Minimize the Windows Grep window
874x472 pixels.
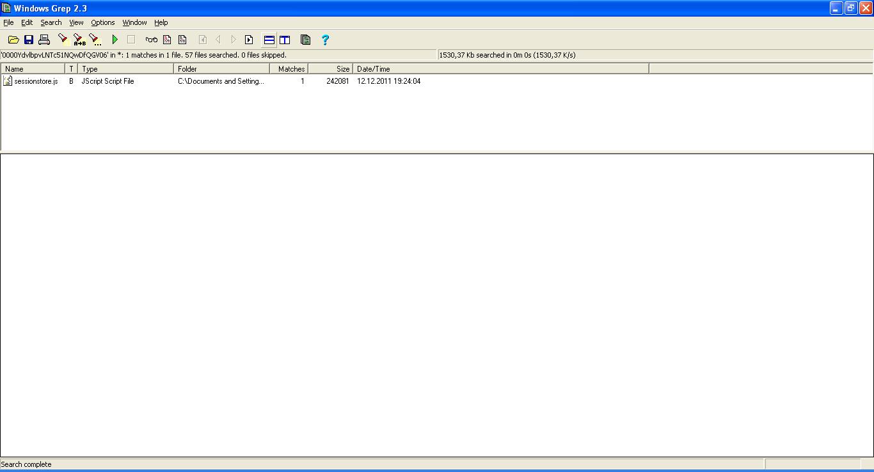click(836, 8)
